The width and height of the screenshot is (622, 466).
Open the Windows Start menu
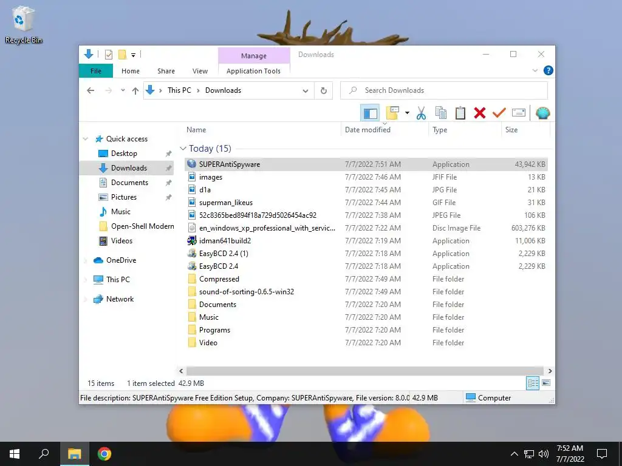15,454
